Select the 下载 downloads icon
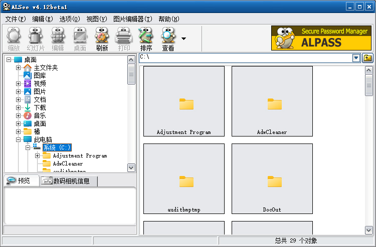The height and width of the screenshot is (247, 376). [x=28, y=107]
